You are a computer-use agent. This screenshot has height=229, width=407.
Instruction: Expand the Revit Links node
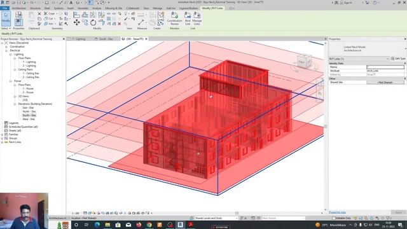tap(2, 142)
